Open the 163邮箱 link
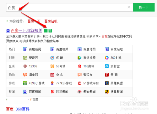157x114 pixels. 89,66
